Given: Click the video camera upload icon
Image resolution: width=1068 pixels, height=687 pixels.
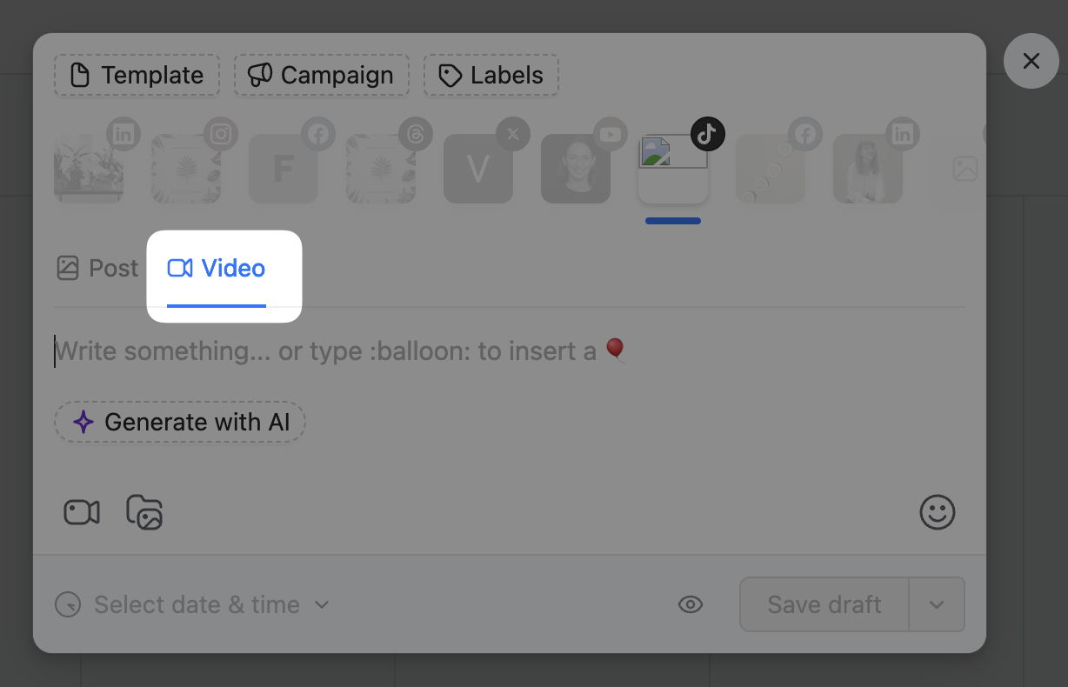Looking at the screenshot, I should (x=82, y=512).
